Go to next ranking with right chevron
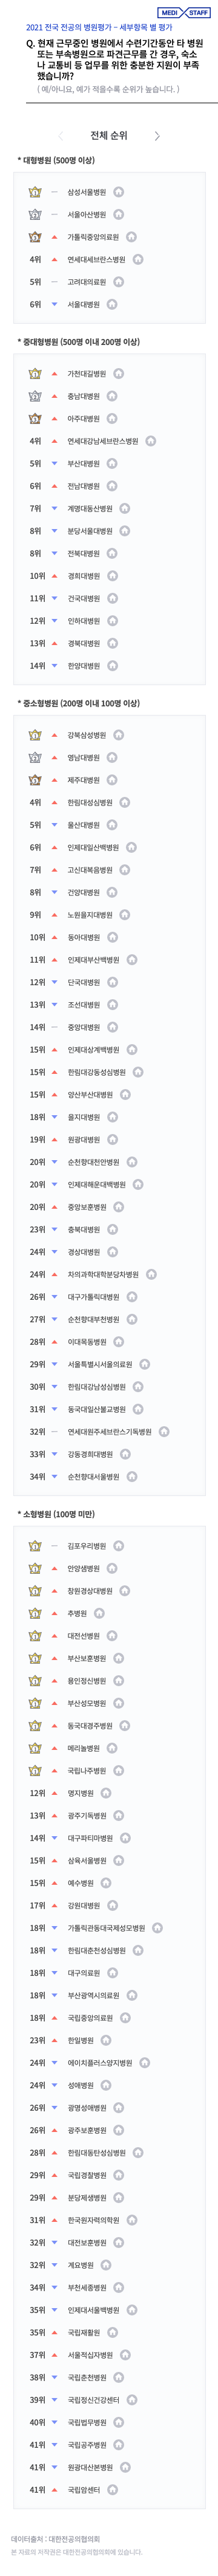 (x=157, y=136)
